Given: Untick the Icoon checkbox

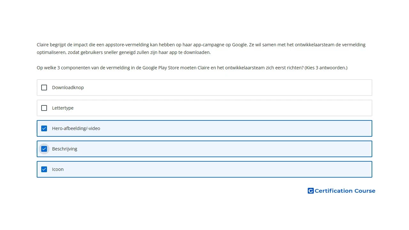Looking at the screenshot, I should [x=44, y=169].
